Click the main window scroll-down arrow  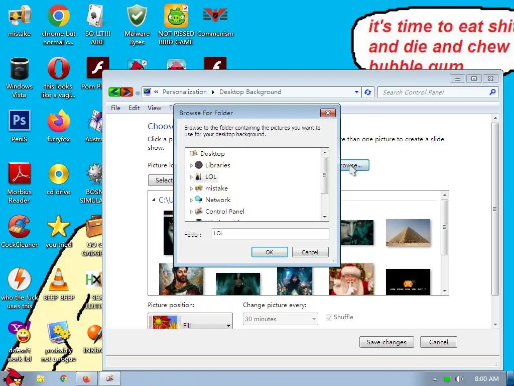coord(495,325)
